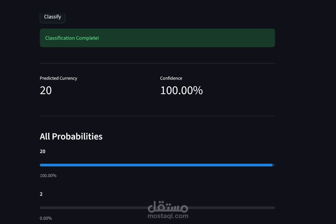Click the small 100.00% caption under the blue bar

click(x=48, y=175)
